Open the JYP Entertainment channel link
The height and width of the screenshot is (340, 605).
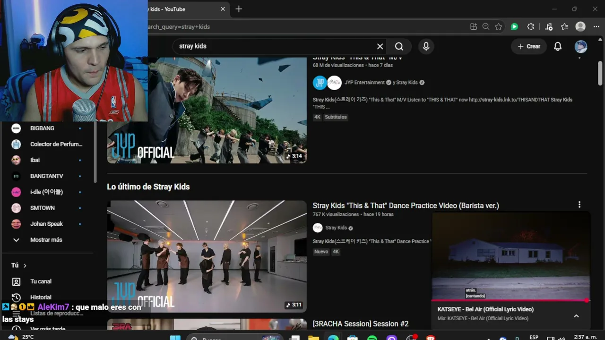(364, 83)
